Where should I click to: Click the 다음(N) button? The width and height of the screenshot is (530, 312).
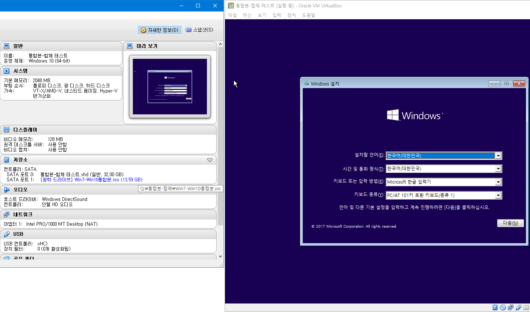click(x=510, y=223)
